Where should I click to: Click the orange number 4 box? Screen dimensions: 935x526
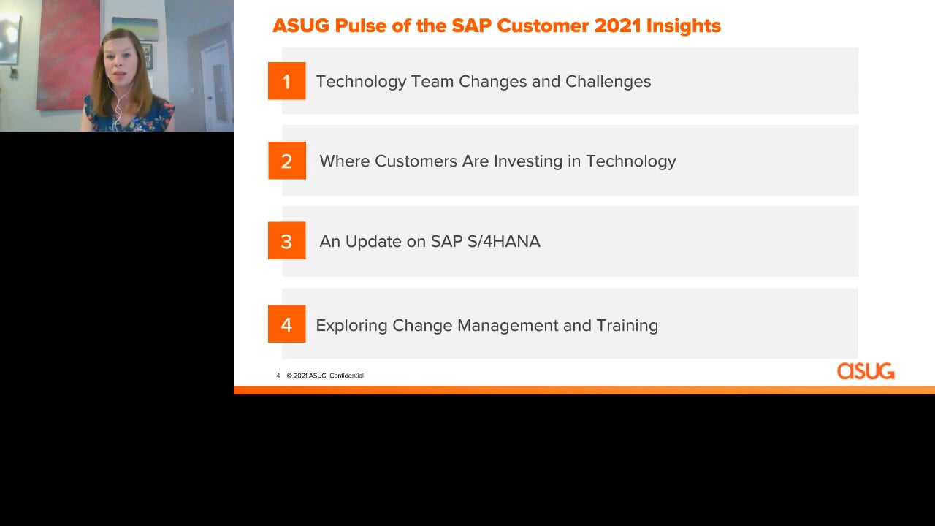click(286, 324)
